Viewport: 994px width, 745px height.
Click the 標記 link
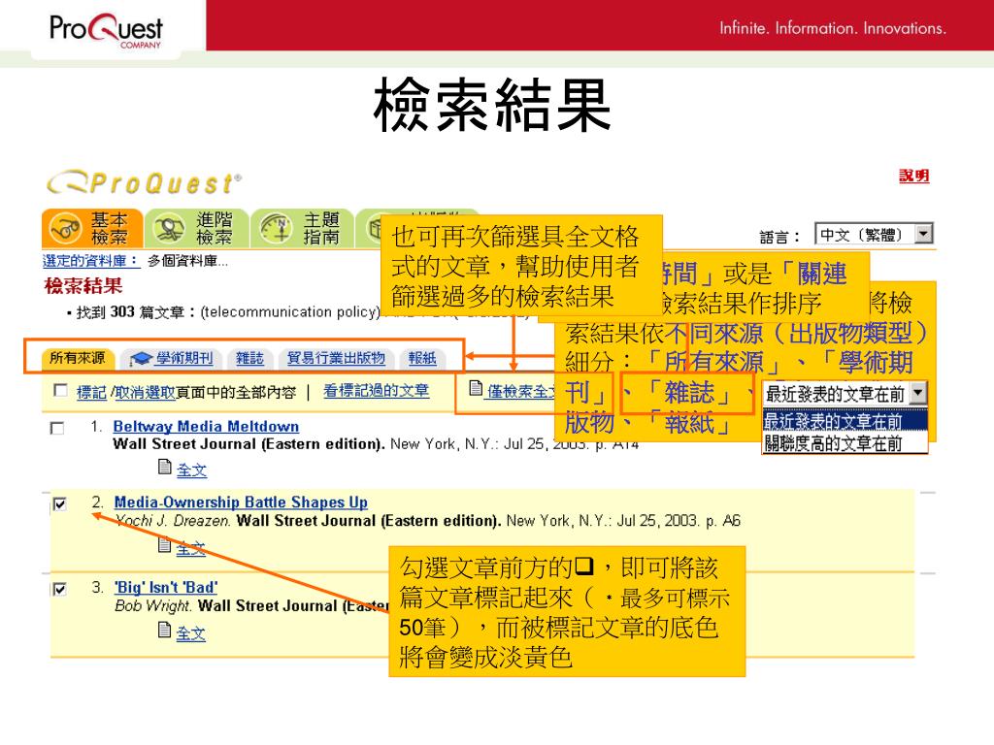pos(91,392)
